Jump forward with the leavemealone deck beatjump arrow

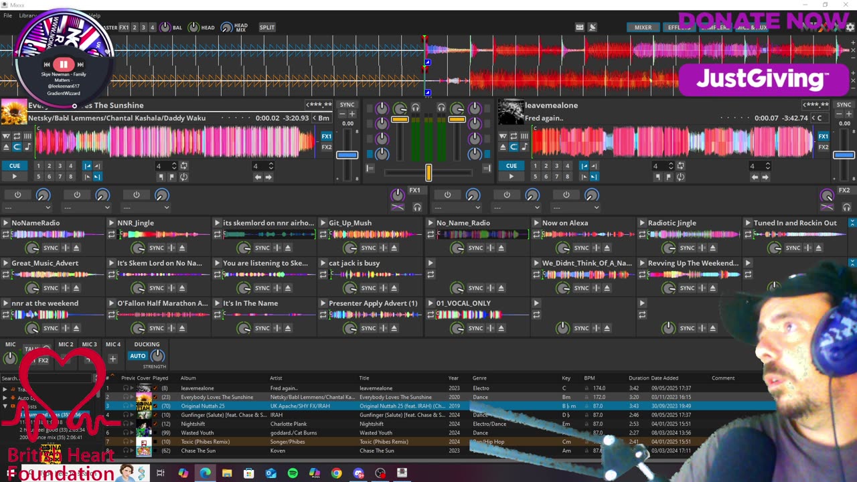pyautogui.click(x=765, y=177)
